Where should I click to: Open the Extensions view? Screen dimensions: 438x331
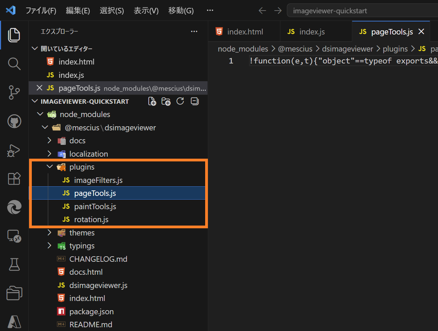pos(14,178)
